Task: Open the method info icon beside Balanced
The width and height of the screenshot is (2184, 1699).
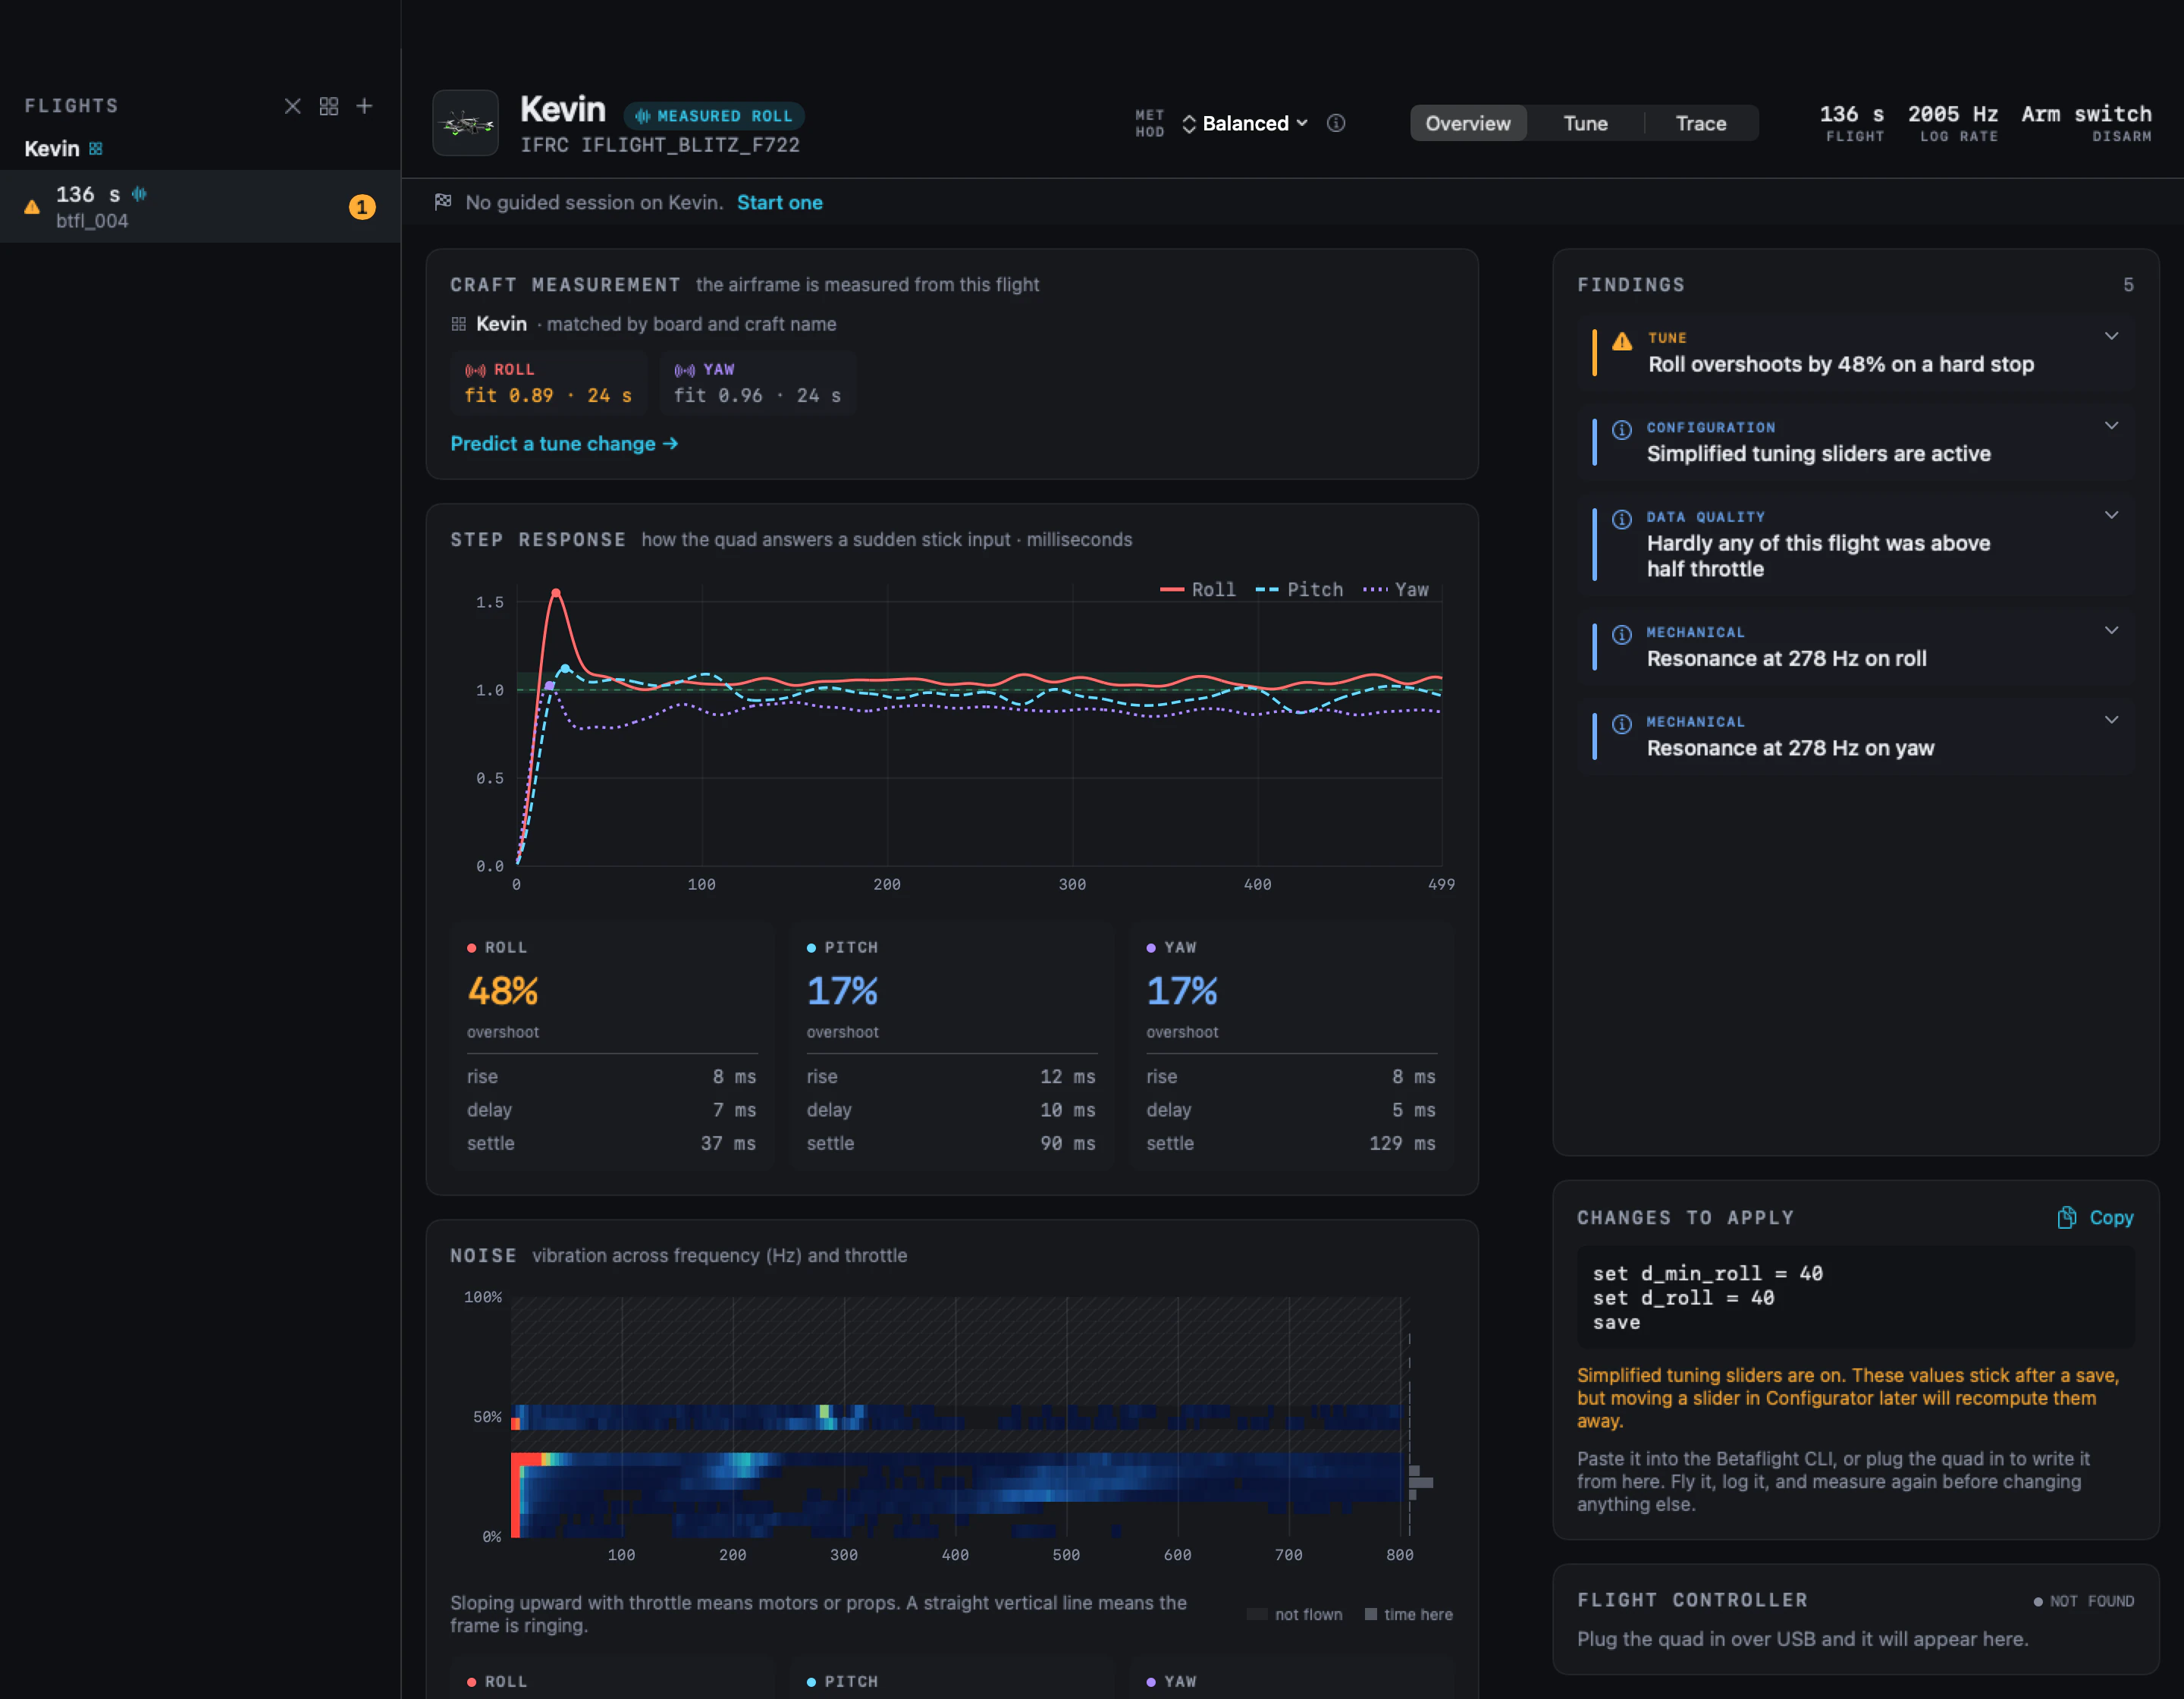Action: click(x=1336, y=123)
